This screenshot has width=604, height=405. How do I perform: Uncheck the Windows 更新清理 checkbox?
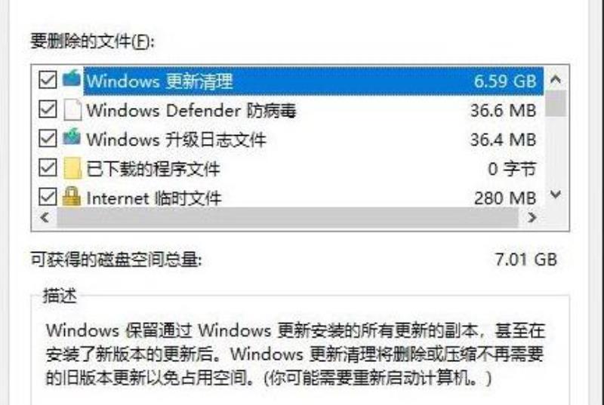click(x=48, y=80)
